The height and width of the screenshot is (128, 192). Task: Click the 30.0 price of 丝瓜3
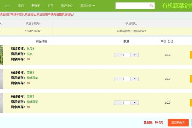[x=168, y=55]
